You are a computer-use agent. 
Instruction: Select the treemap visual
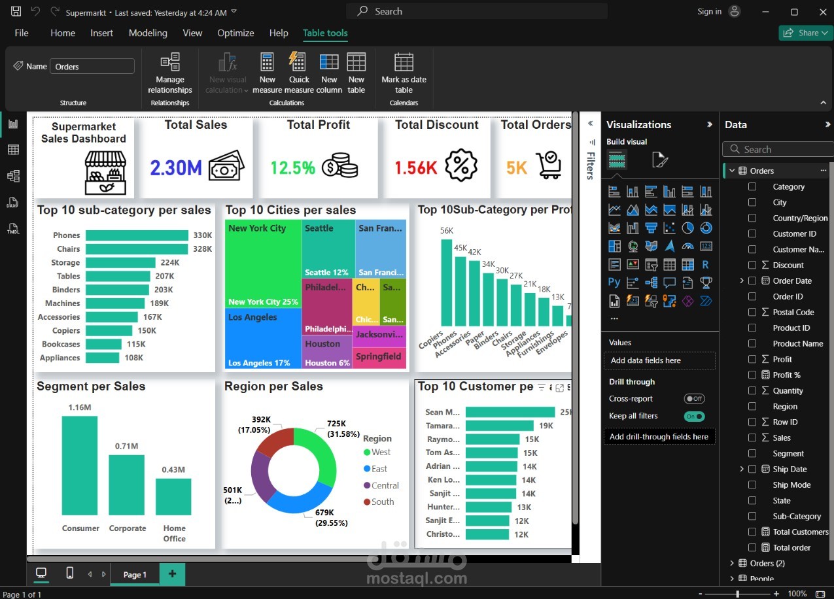pos(614,247)
